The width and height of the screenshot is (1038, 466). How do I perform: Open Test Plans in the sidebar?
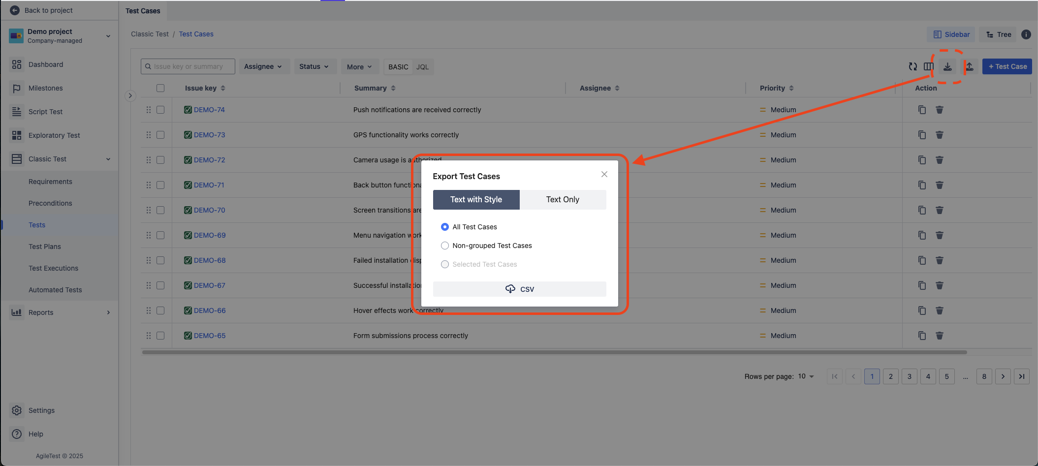pyautogui.click(x=45, y=247)
